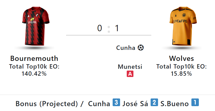215x111 pixels.
Task: Click the blue bonus badge 1
Action: pyautogui.click(x=195, y=103)
